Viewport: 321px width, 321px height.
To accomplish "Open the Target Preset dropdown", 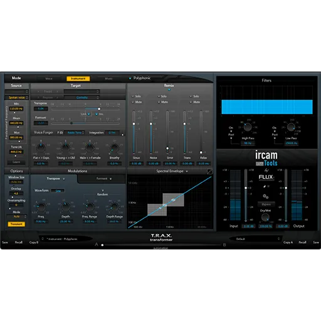I will [82, 92].
